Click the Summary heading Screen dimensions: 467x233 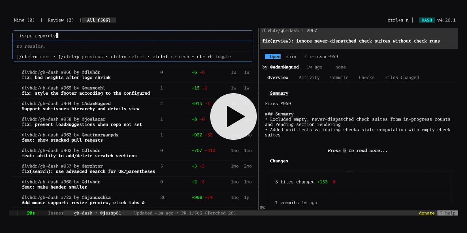[279, 93]
